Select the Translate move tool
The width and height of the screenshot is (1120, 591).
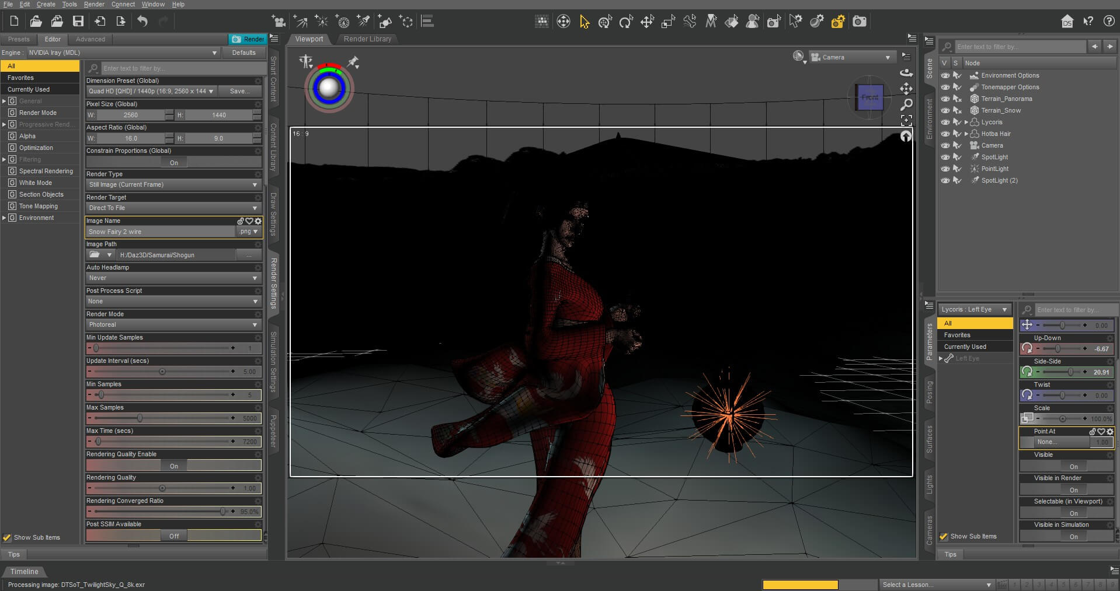[647, 22]
